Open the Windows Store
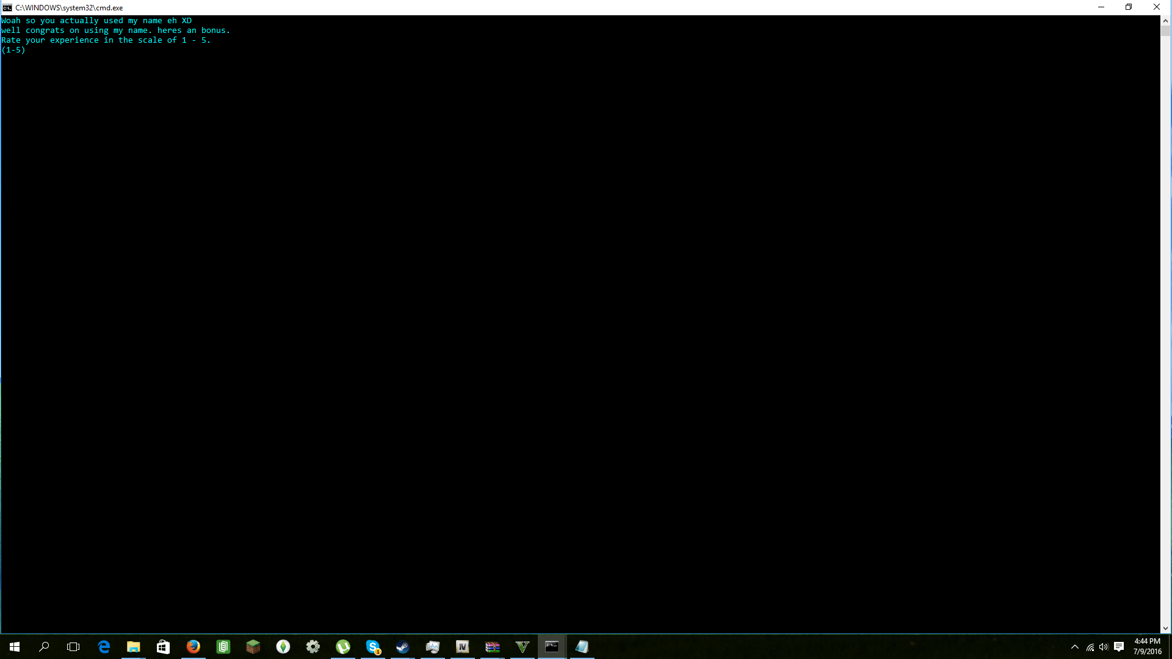Viewport: 1172px width, 659px height. click(162, 647)
